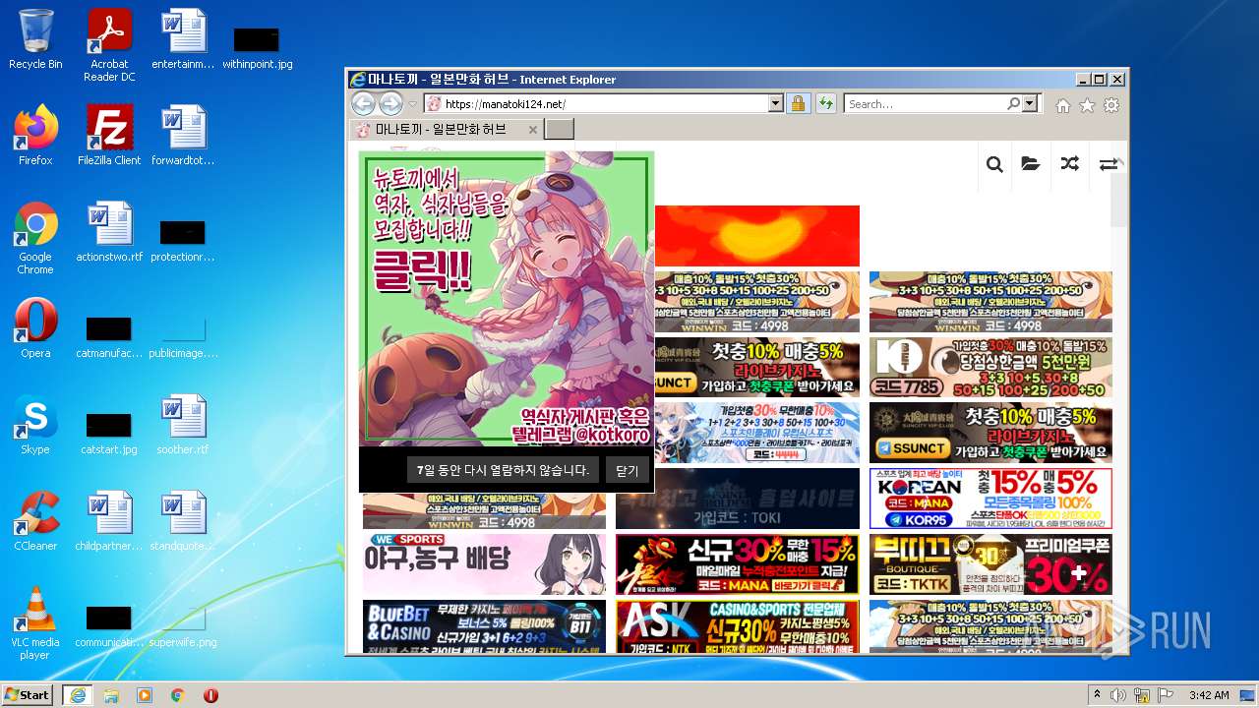1259x708 pixels.
Task: Click the Chrome taskbar icon
Action: tap(178, 695)
